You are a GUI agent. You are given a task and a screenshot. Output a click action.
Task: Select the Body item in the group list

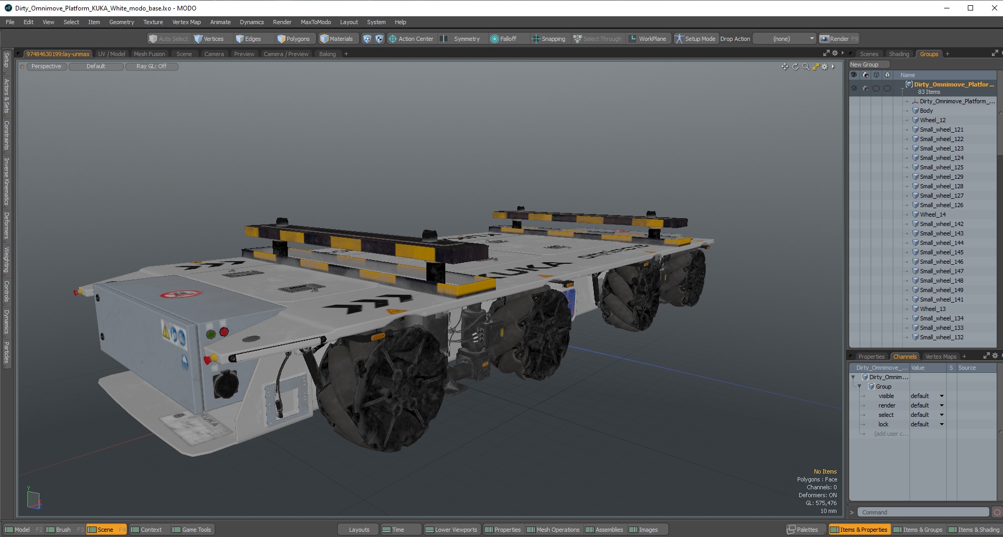pos(926,111)
